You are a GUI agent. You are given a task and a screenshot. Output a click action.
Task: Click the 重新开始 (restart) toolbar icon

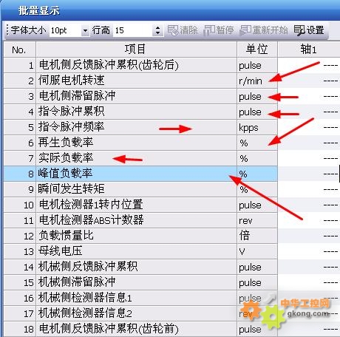[x=264, y=30]
